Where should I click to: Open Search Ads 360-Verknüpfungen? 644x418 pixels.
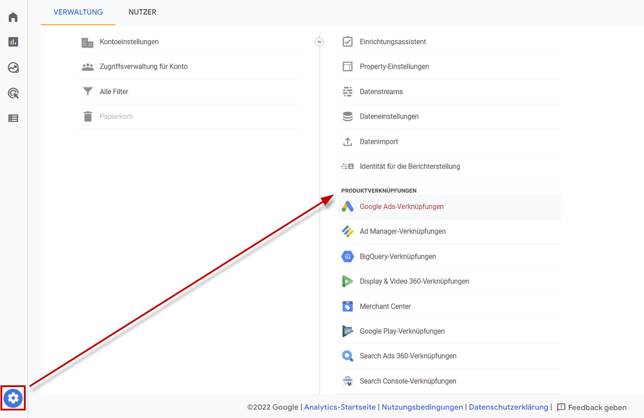[x=449, y=356]
